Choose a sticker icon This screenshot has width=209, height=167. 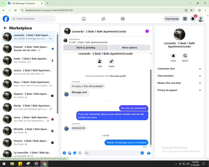pyautogui.click(x=75, y=153)
